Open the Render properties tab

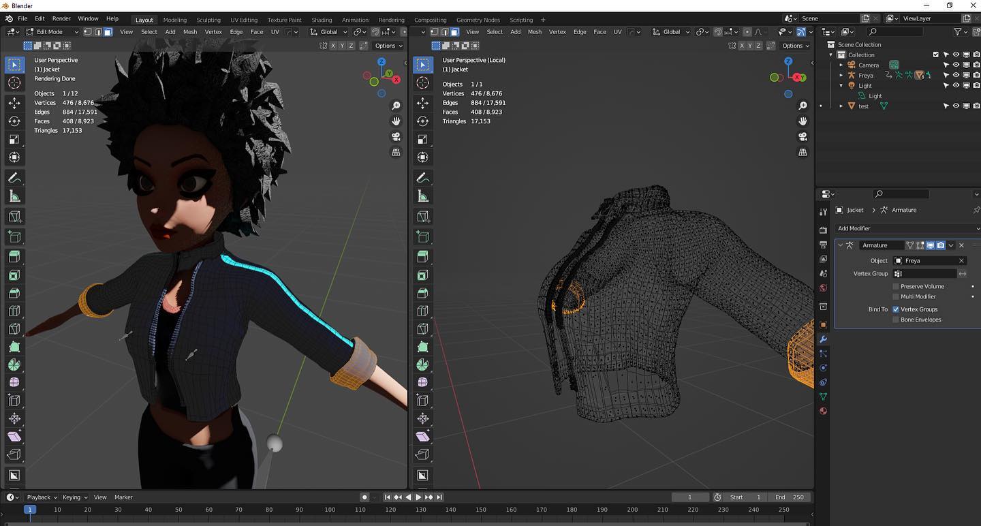[823, 230]
